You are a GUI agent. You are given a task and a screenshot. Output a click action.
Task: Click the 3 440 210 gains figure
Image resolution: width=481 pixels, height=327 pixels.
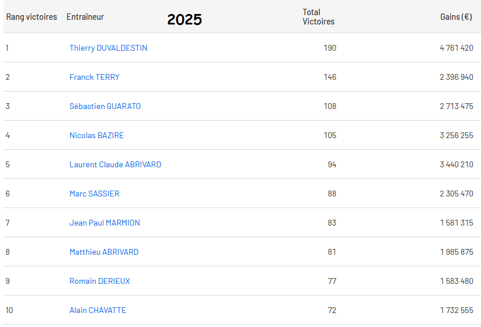[456, 164]
